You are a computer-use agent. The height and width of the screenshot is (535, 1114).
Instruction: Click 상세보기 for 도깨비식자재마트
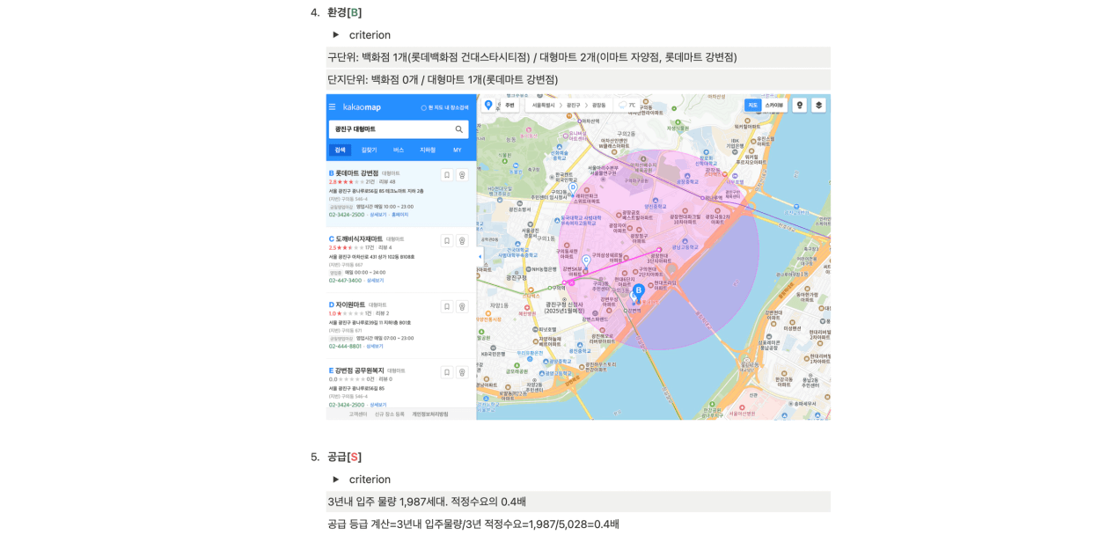tap(375, 281)
